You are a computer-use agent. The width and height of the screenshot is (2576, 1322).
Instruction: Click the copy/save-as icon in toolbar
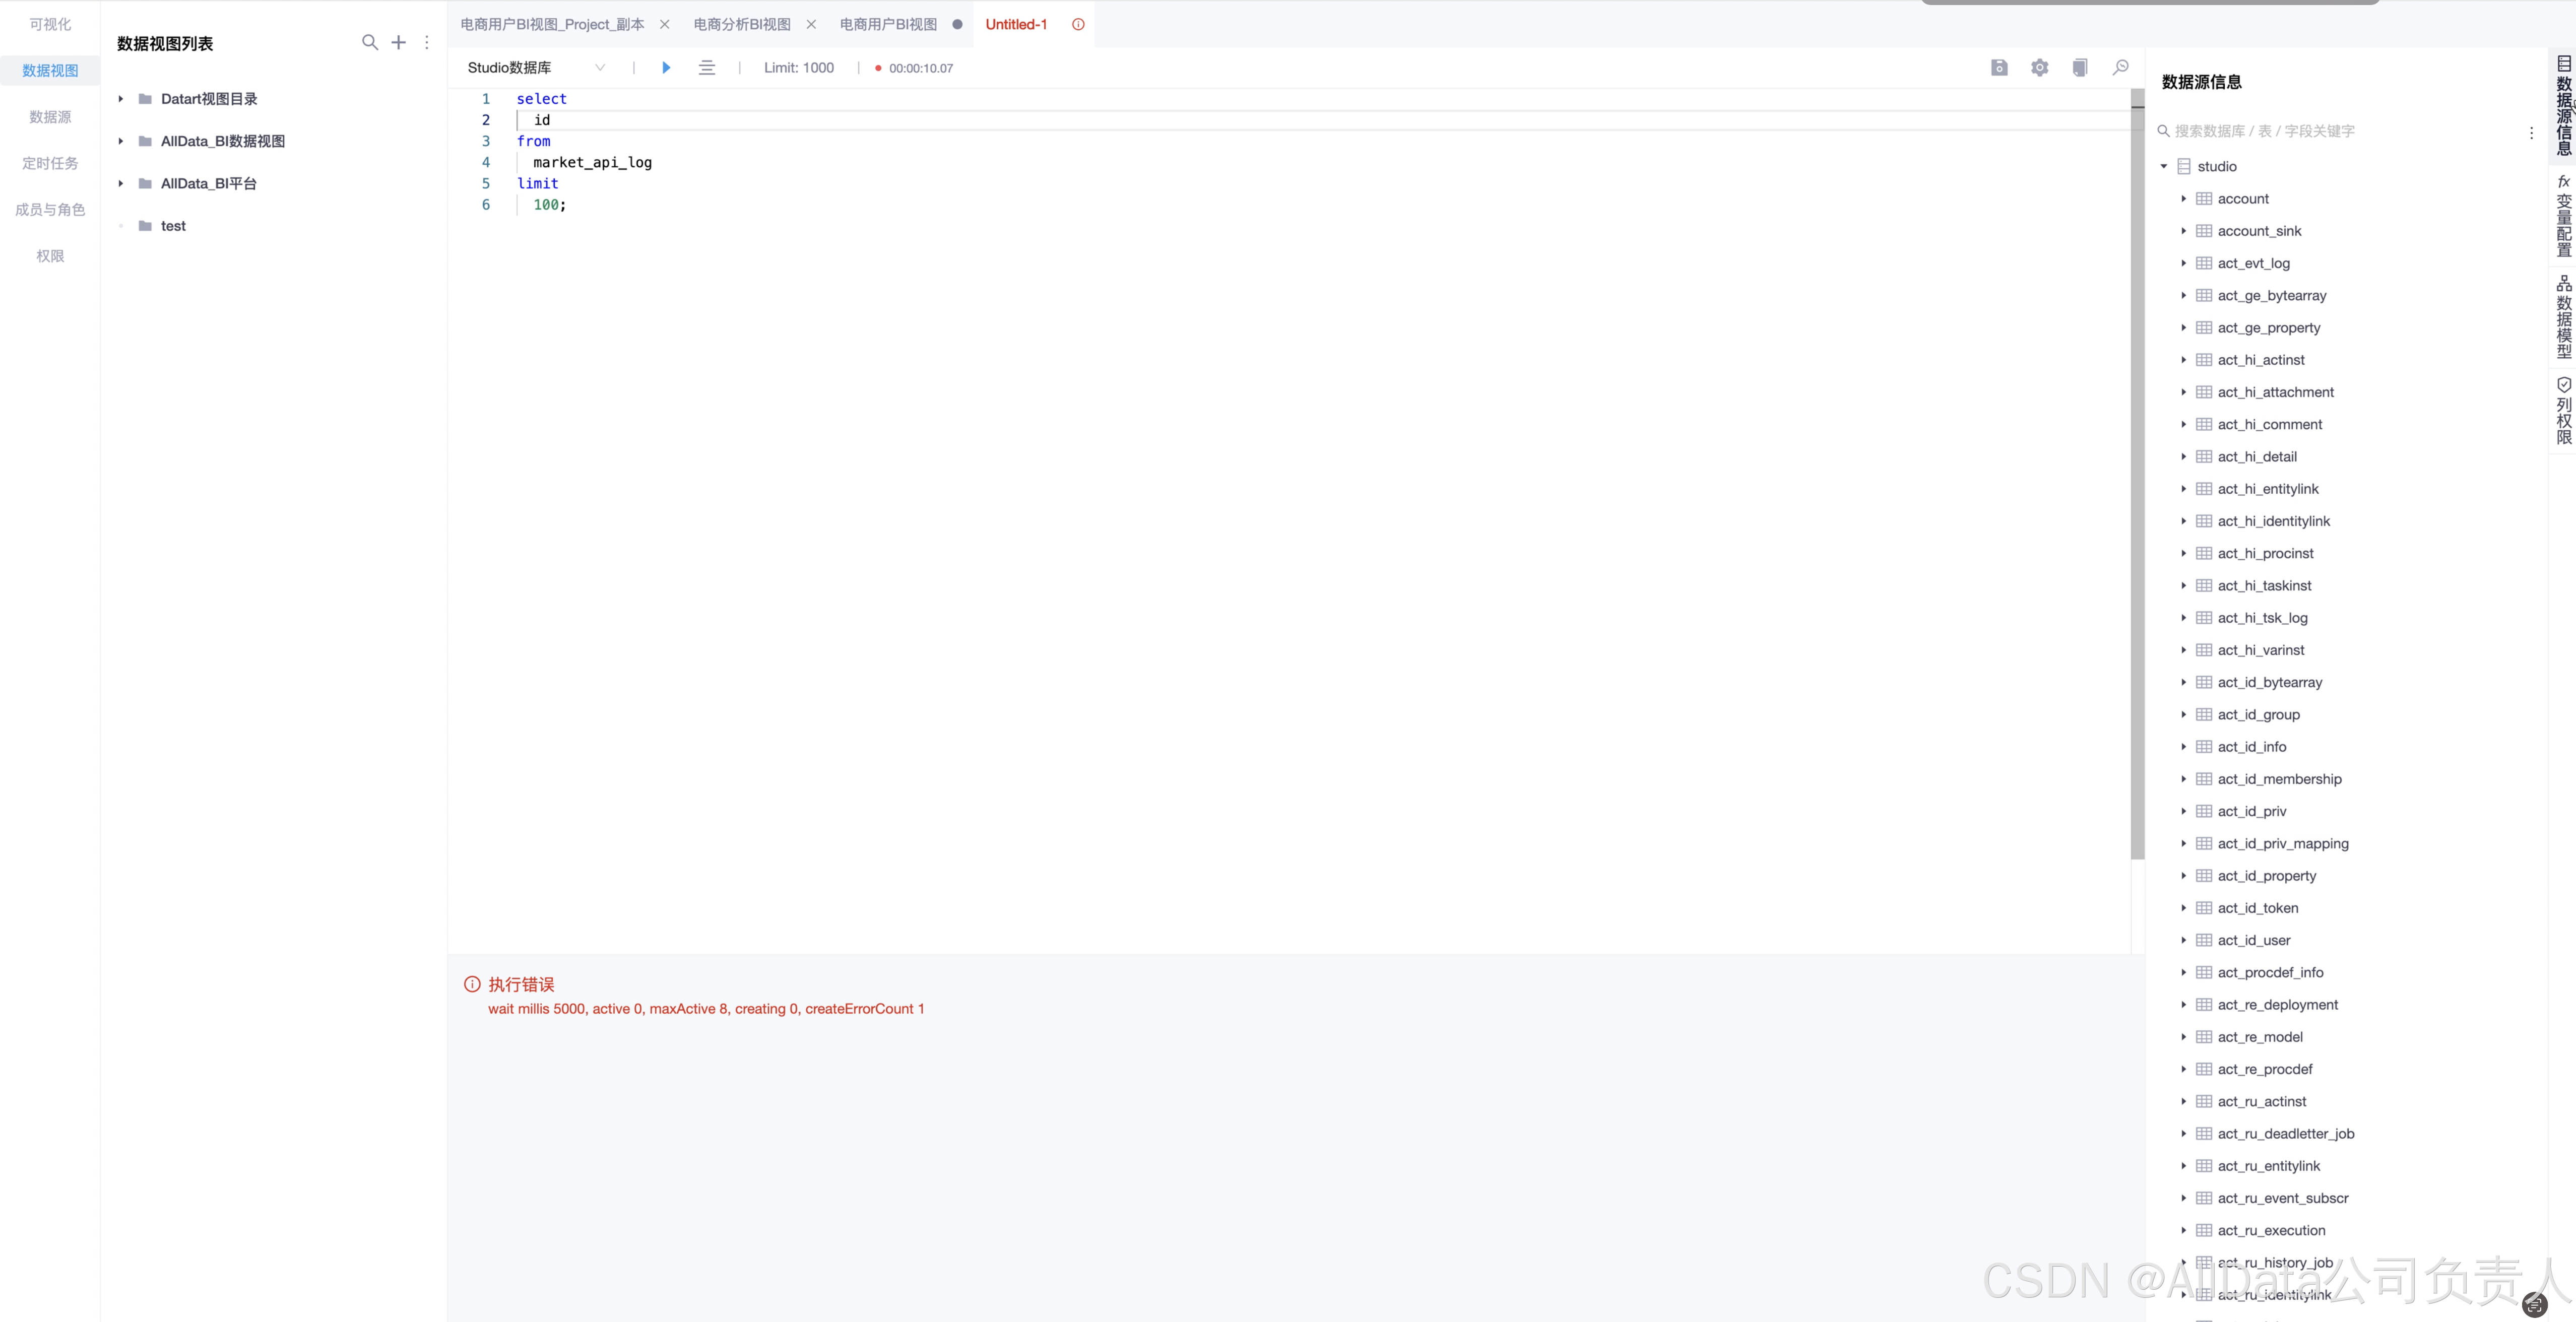[2080, 68]
